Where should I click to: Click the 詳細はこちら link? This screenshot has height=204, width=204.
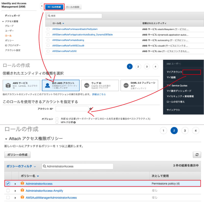pyautogui.click(x=99, y=94)
